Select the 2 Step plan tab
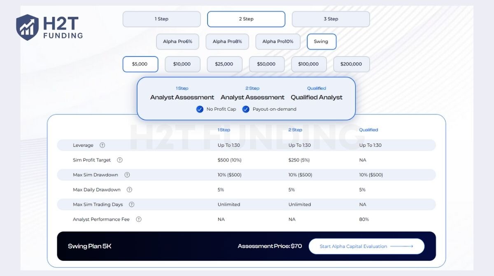The height and width of the screenshot is (276, 494). click(246, 19)
